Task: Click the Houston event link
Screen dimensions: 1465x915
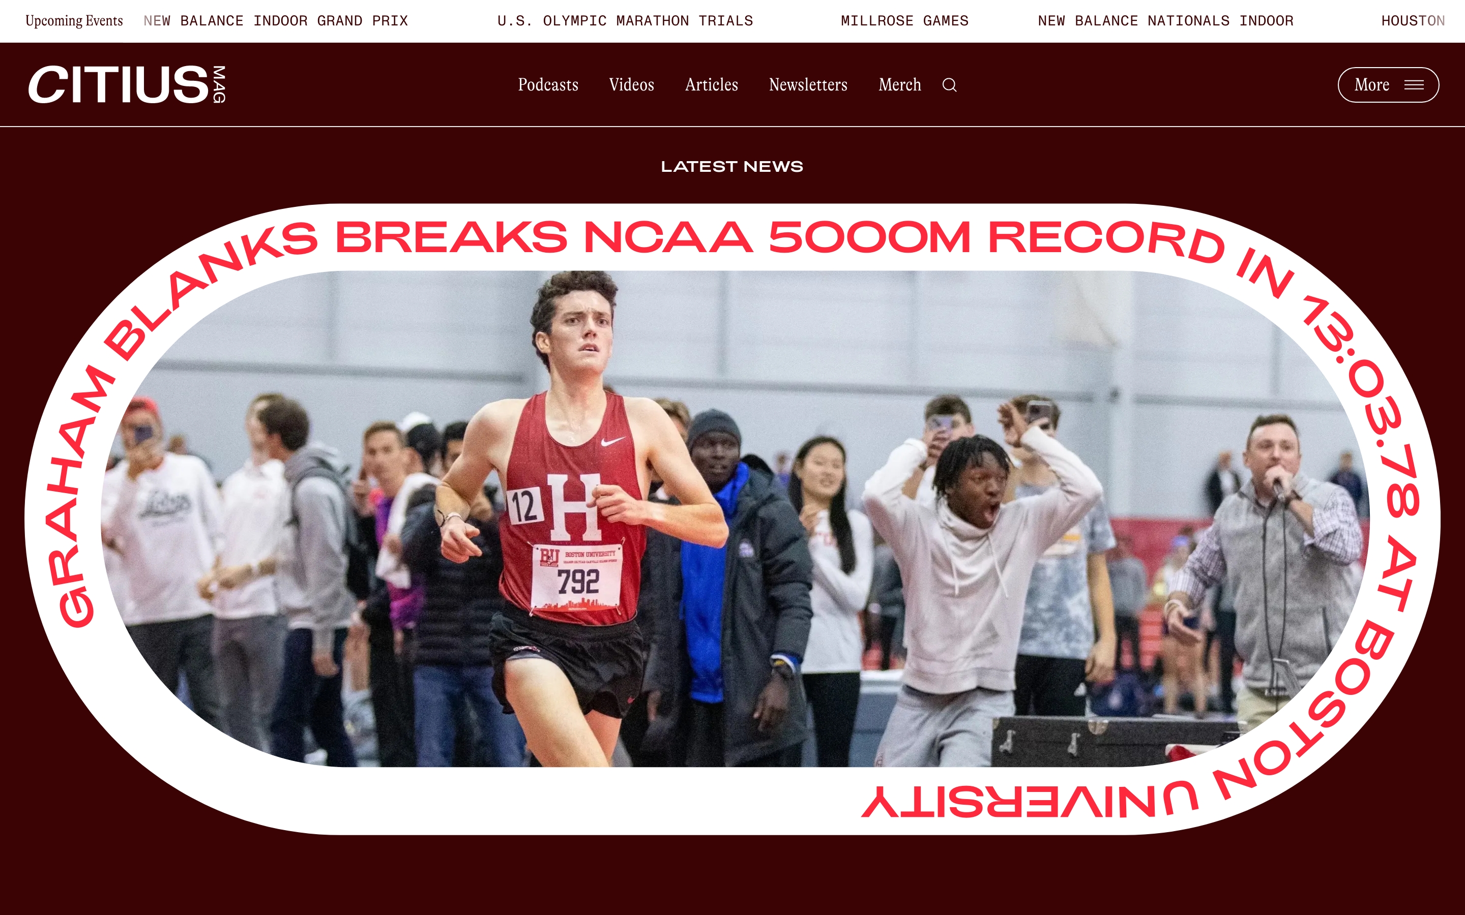Action: click(1413, 20)
